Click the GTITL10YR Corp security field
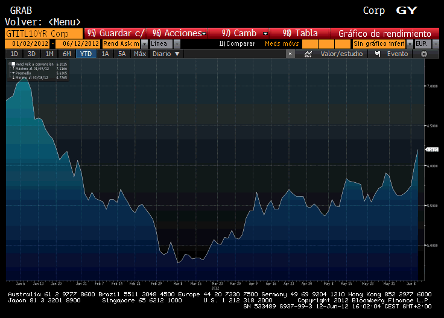The width and height of the screenshot is (444, 318). (43, 33)
